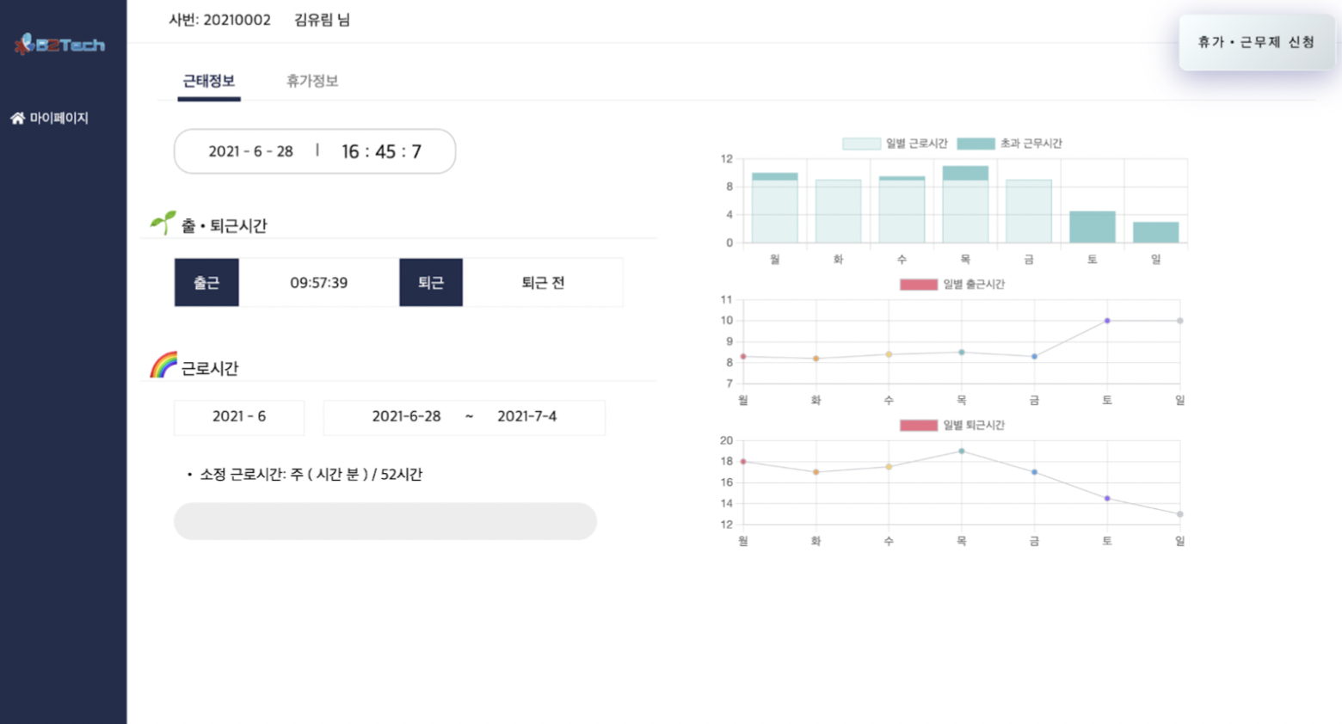Click Thursday's bar in the work hours chart
This screenshot has width=1342, height=724.
pos(964,206)
